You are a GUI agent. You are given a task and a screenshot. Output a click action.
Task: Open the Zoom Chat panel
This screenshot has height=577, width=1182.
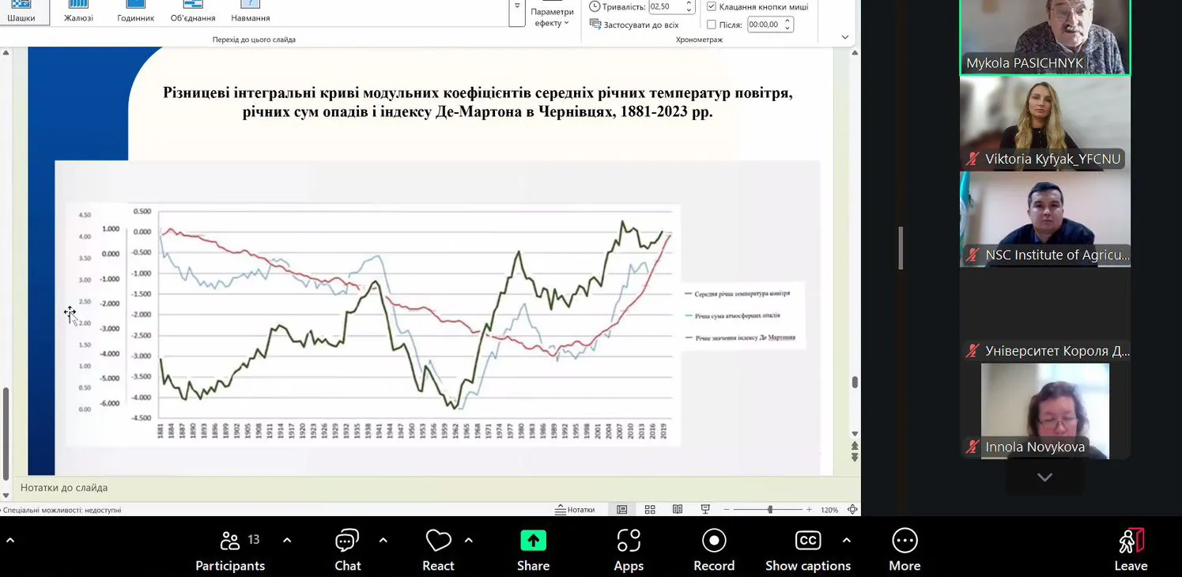pos(347,550)
